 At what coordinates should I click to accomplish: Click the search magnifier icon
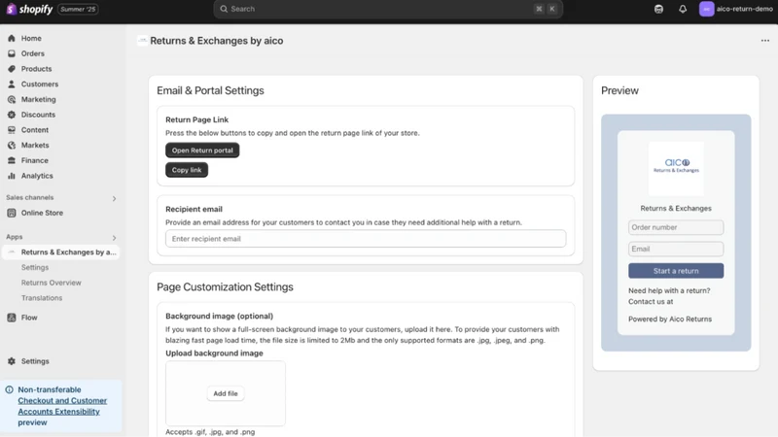click(x=224, y=9)
